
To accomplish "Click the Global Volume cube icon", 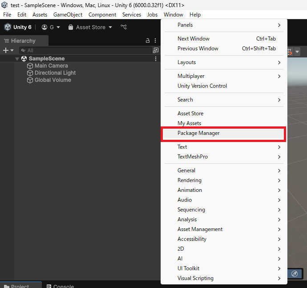I will (30, 80).
